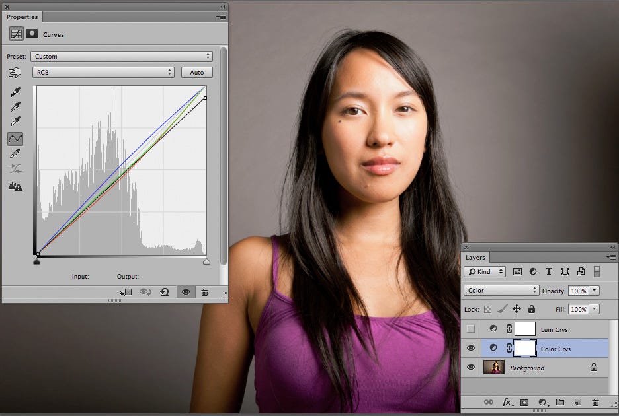Link layers in Layers panel footer
Viewport: 619px width, 416px height.
[x=488, y=402]
